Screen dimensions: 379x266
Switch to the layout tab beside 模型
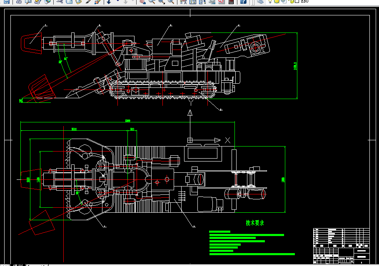point(37,265)
